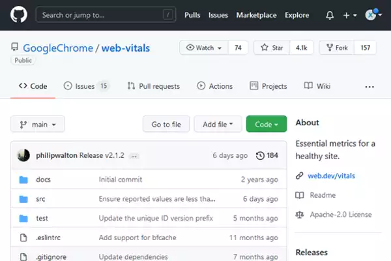Open Explore in top navigation

(297, 15)
